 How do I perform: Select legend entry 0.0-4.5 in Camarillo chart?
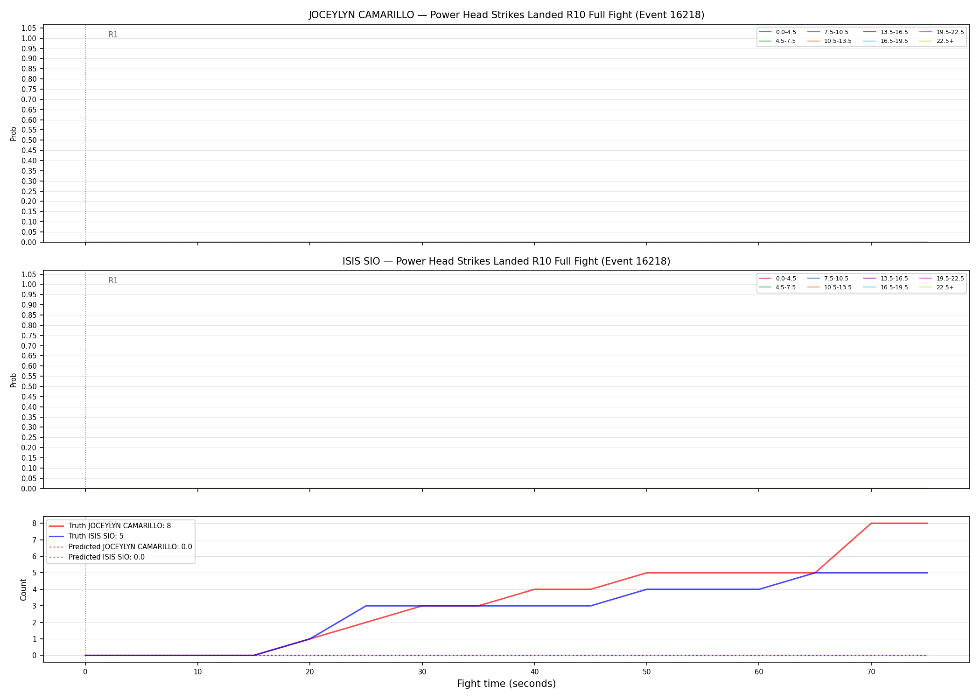777,32
